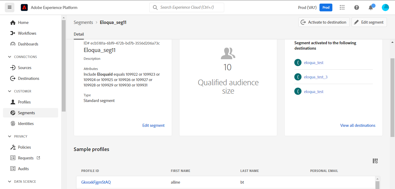Click the Policies gavel icon
This screenshot has height=189, width=395.
[x=13, y=147]
